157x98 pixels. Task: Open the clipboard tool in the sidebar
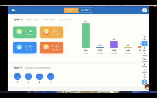(144, 54)
